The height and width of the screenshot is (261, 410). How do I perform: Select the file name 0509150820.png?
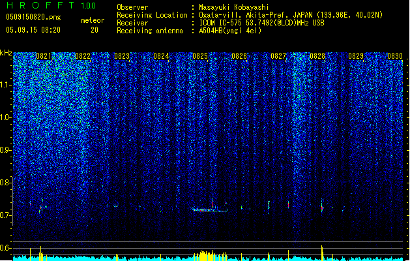click(x=33, y=17)
